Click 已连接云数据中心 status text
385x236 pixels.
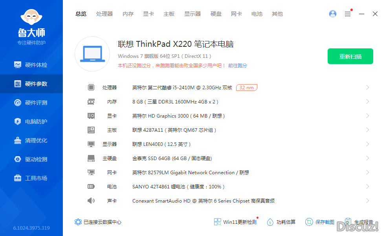click(x=103, y=222)
